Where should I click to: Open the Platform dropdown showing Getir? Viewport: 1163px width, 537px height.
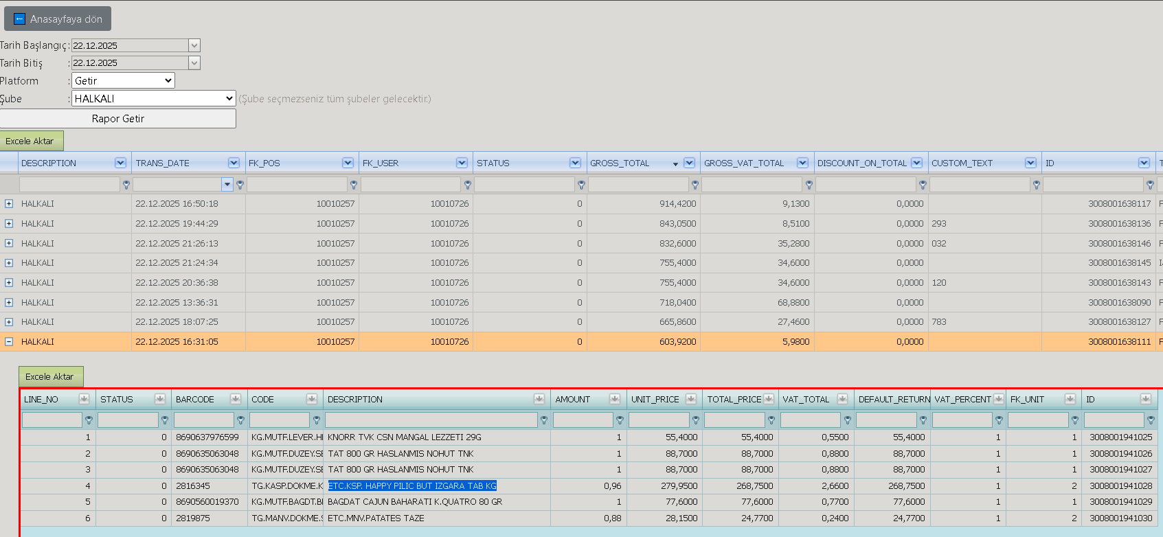(x=123, y=81)
